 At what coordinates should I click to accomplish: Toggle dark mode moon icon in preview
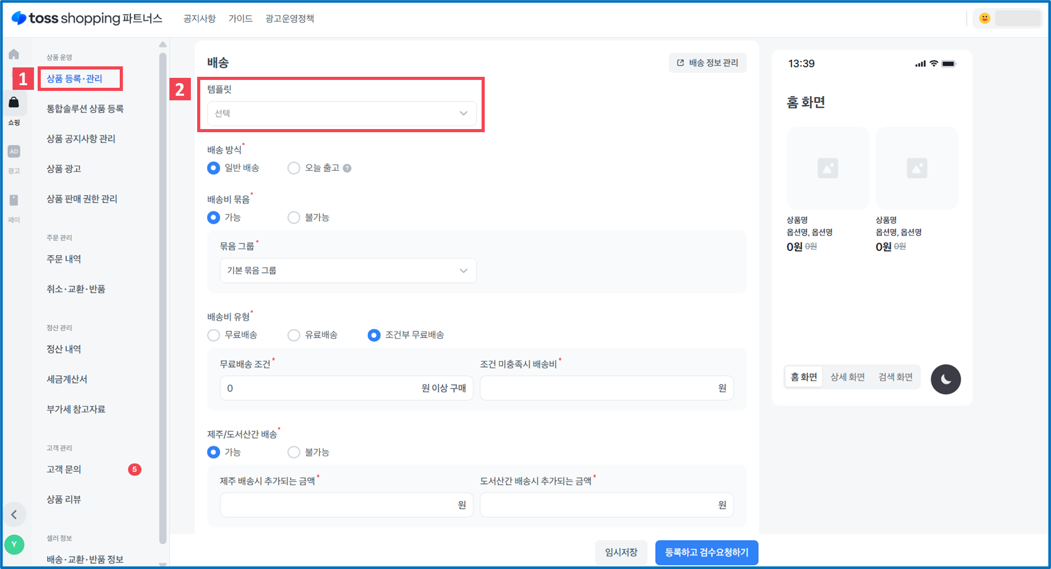(945, 379)
